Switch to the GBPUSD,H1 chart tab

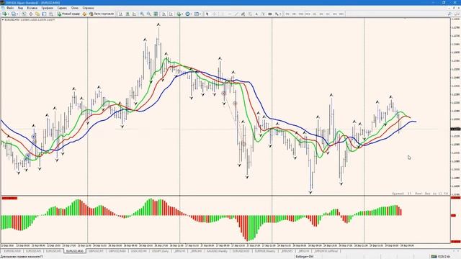click(x=96, y=251)
